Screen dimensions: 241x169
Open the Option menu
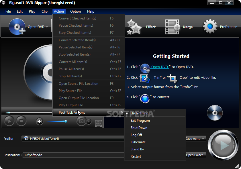(75, 11)
